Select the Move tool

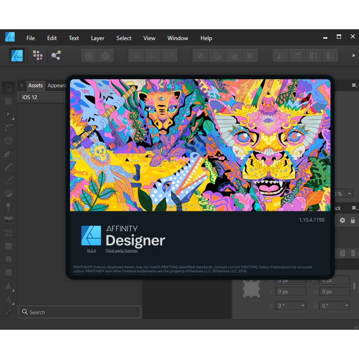point(8,88)
